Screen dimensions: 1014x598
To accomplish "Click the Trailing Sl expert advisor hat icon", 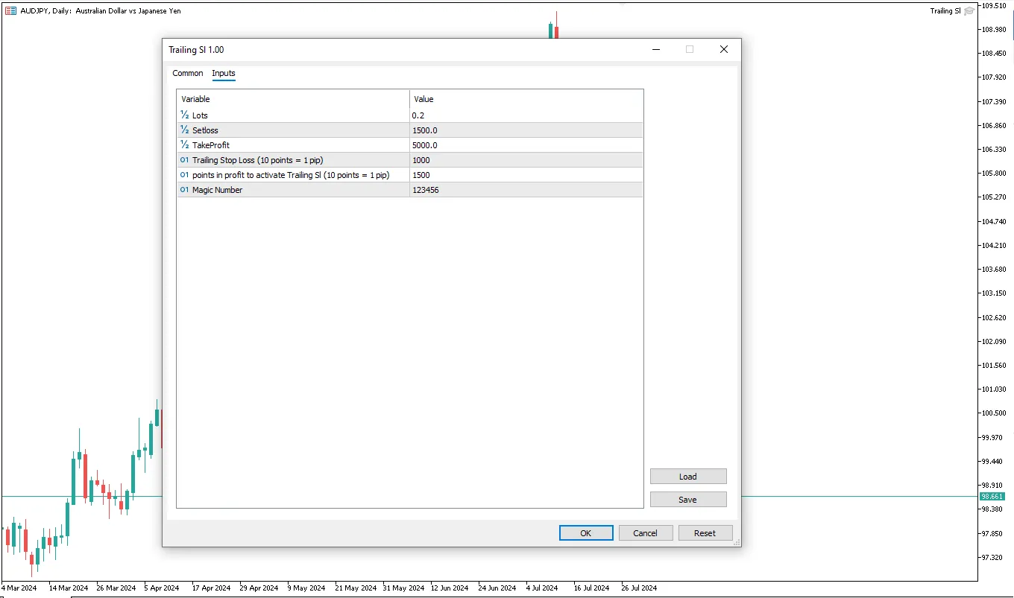I will pyautogui.click(x=969, y=11).
